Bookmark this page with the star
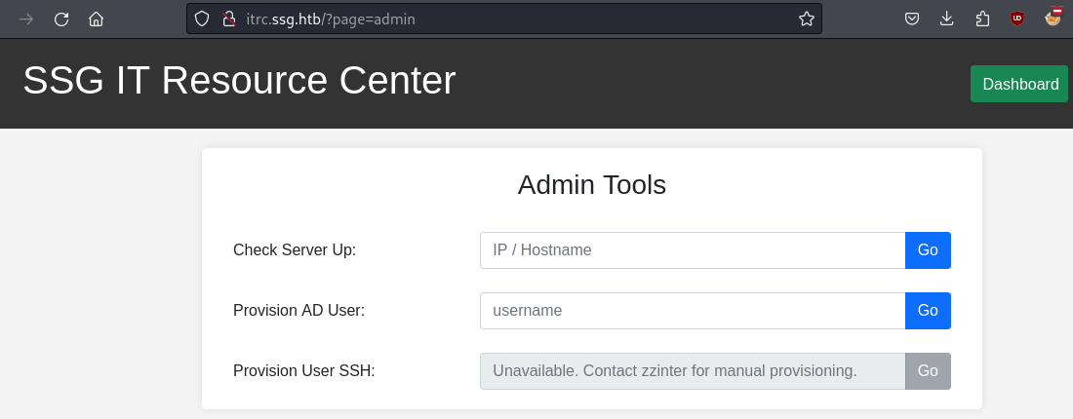Image resolution: width=1073 pixels, height=419 pixels. coord(806,19)
